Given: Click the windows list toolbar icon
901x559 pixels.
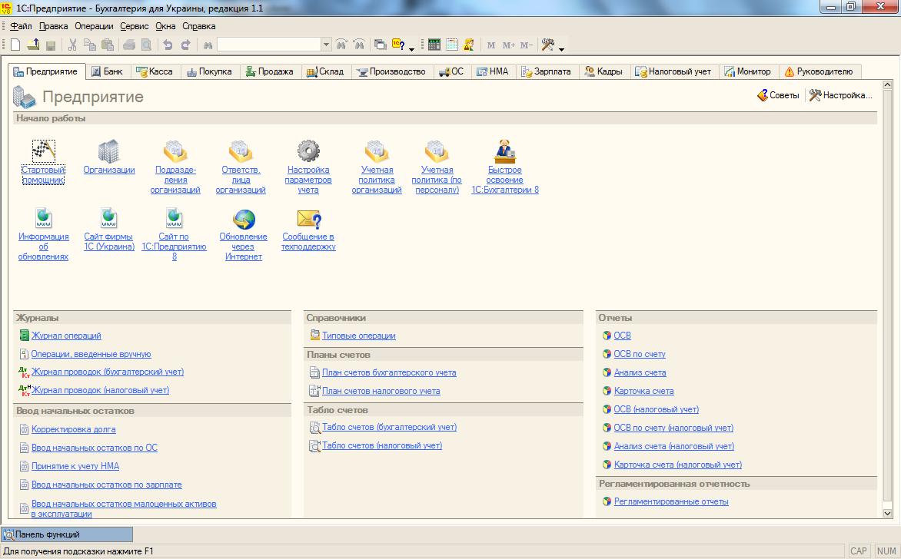Looking at the screenshot, I should coord(380,45).
